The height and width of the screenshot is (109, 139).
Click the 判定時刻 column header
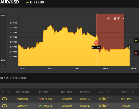(x=85, y=92)
